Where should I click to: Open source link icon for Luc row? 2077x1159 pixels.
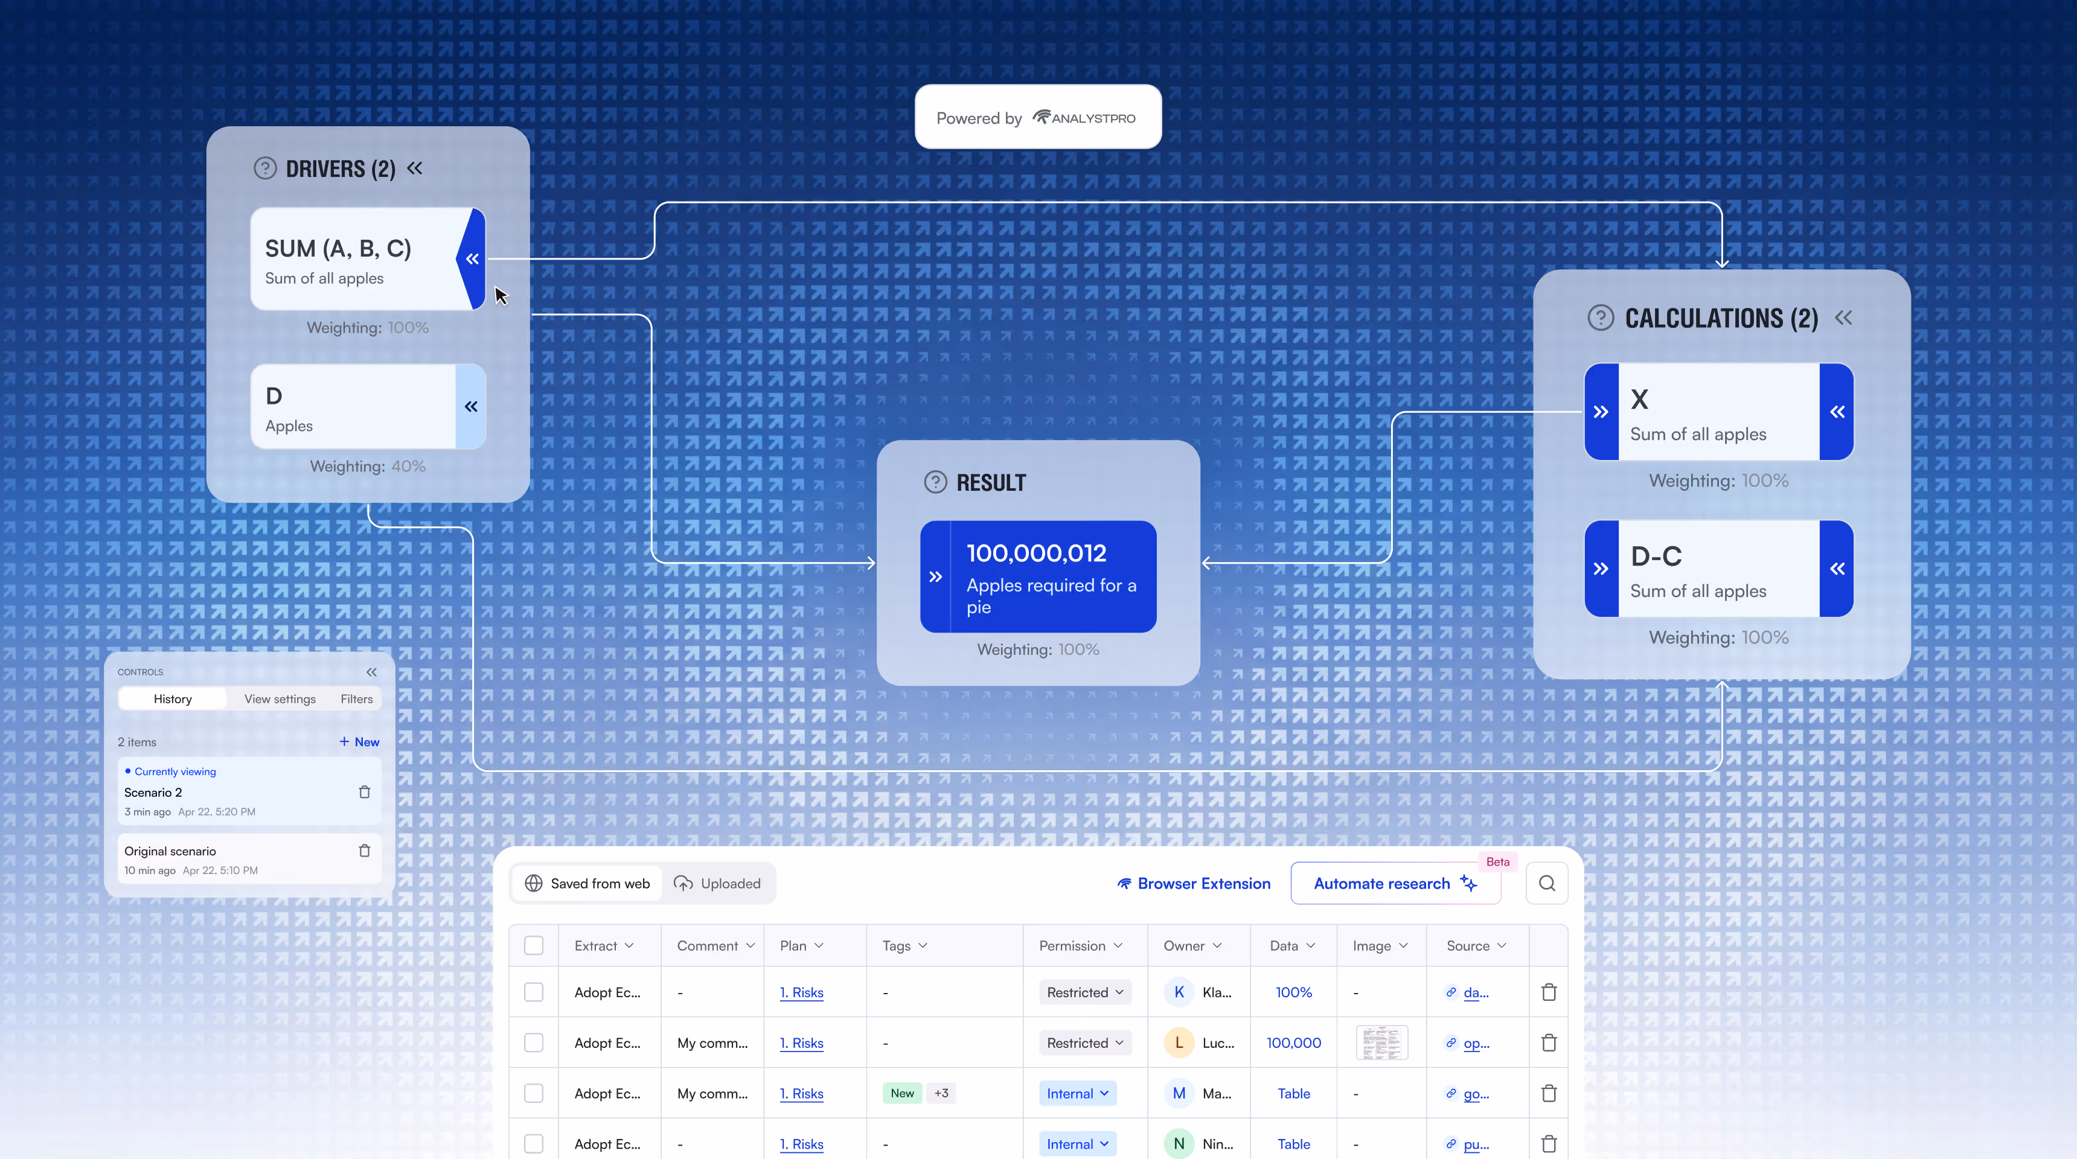click(1450, 1043)
